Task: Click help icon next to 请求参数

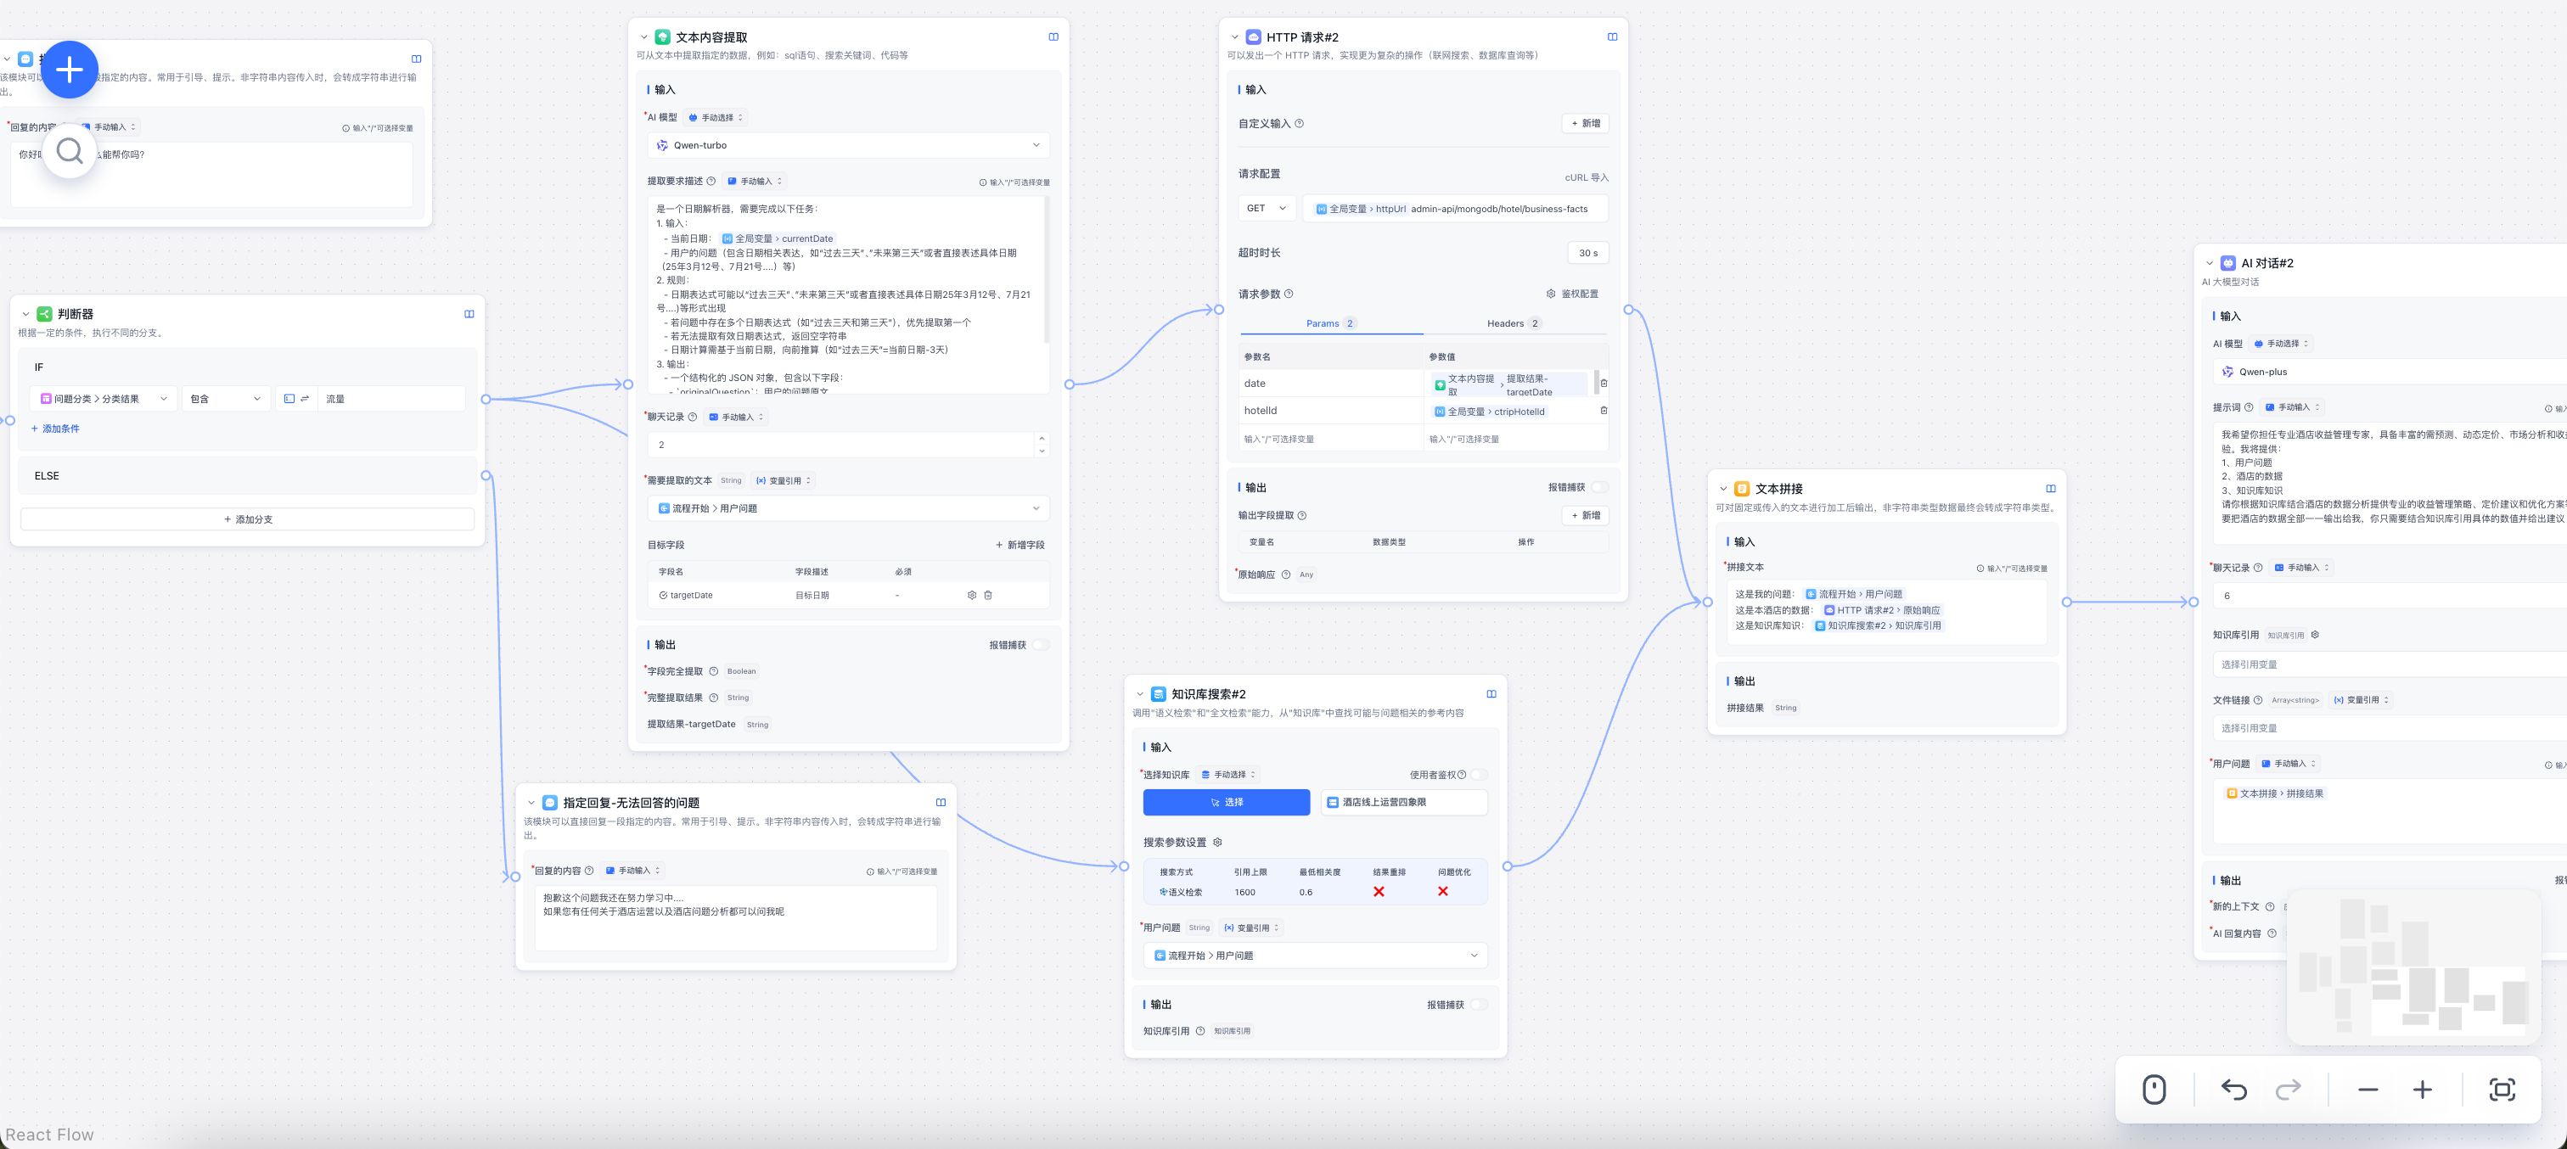Action: pyautogui.click(x=1289, y=294)
